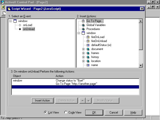Screen dimensions: 160x120
Task: Select the defaultStatus property icon
Action: coord(88,45)
